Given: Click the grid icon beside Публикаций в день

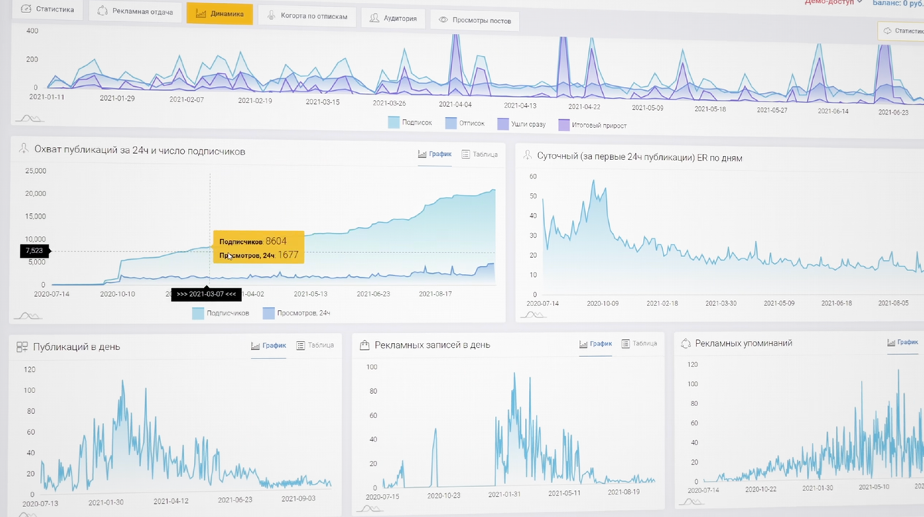Looking at the screenshot, I should [x=22, y=347].
